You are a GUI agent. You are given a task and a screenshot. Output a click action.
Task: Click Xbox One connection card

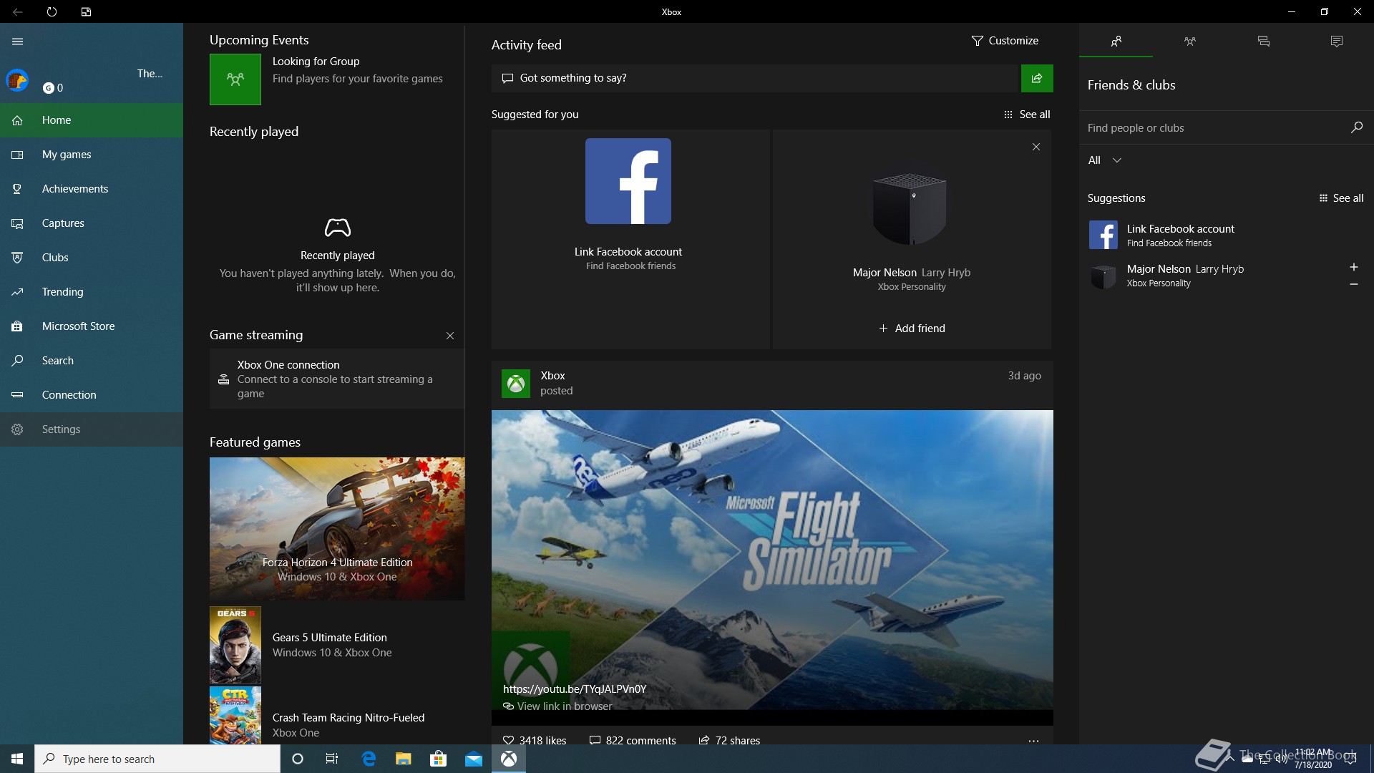[336, 379]
